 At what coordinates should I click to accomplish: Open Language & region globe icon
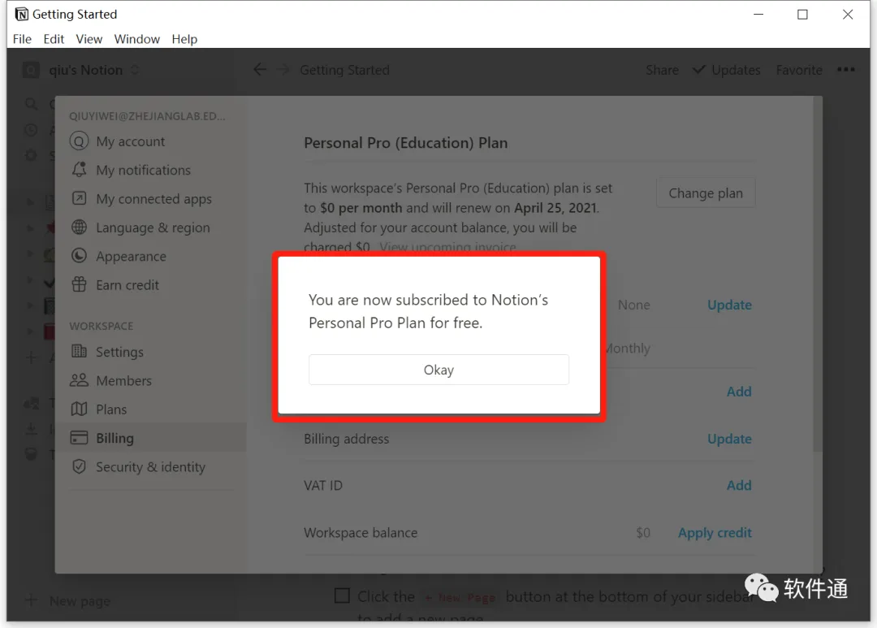coord(80,227)
